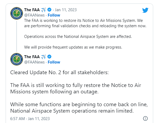Open @FAANews handle in second tweet

(34, 62)
